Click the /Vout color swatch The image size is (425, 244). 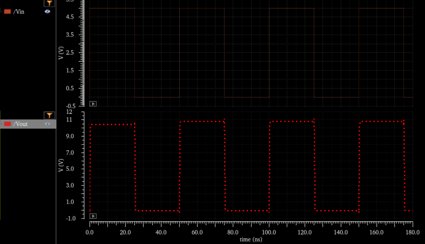8,124
